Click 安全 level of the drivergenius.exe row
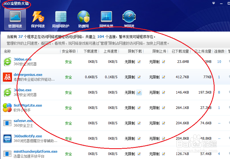This screenshot has width=230, height=159. tap(68, 77)
